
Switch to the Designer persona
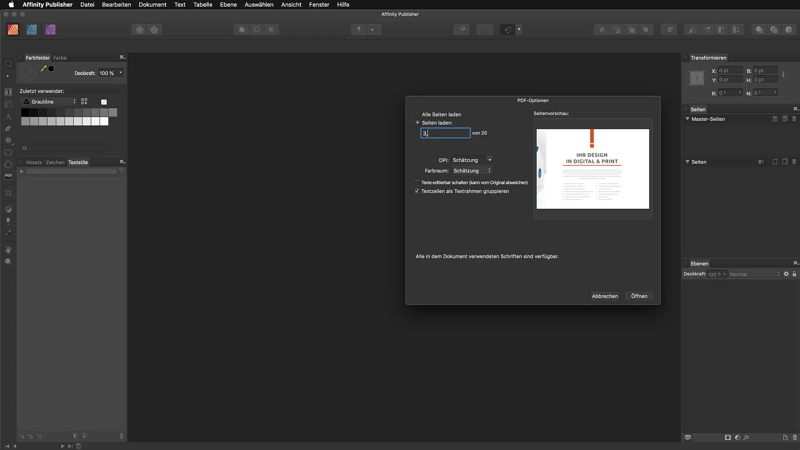pos(32,30)
